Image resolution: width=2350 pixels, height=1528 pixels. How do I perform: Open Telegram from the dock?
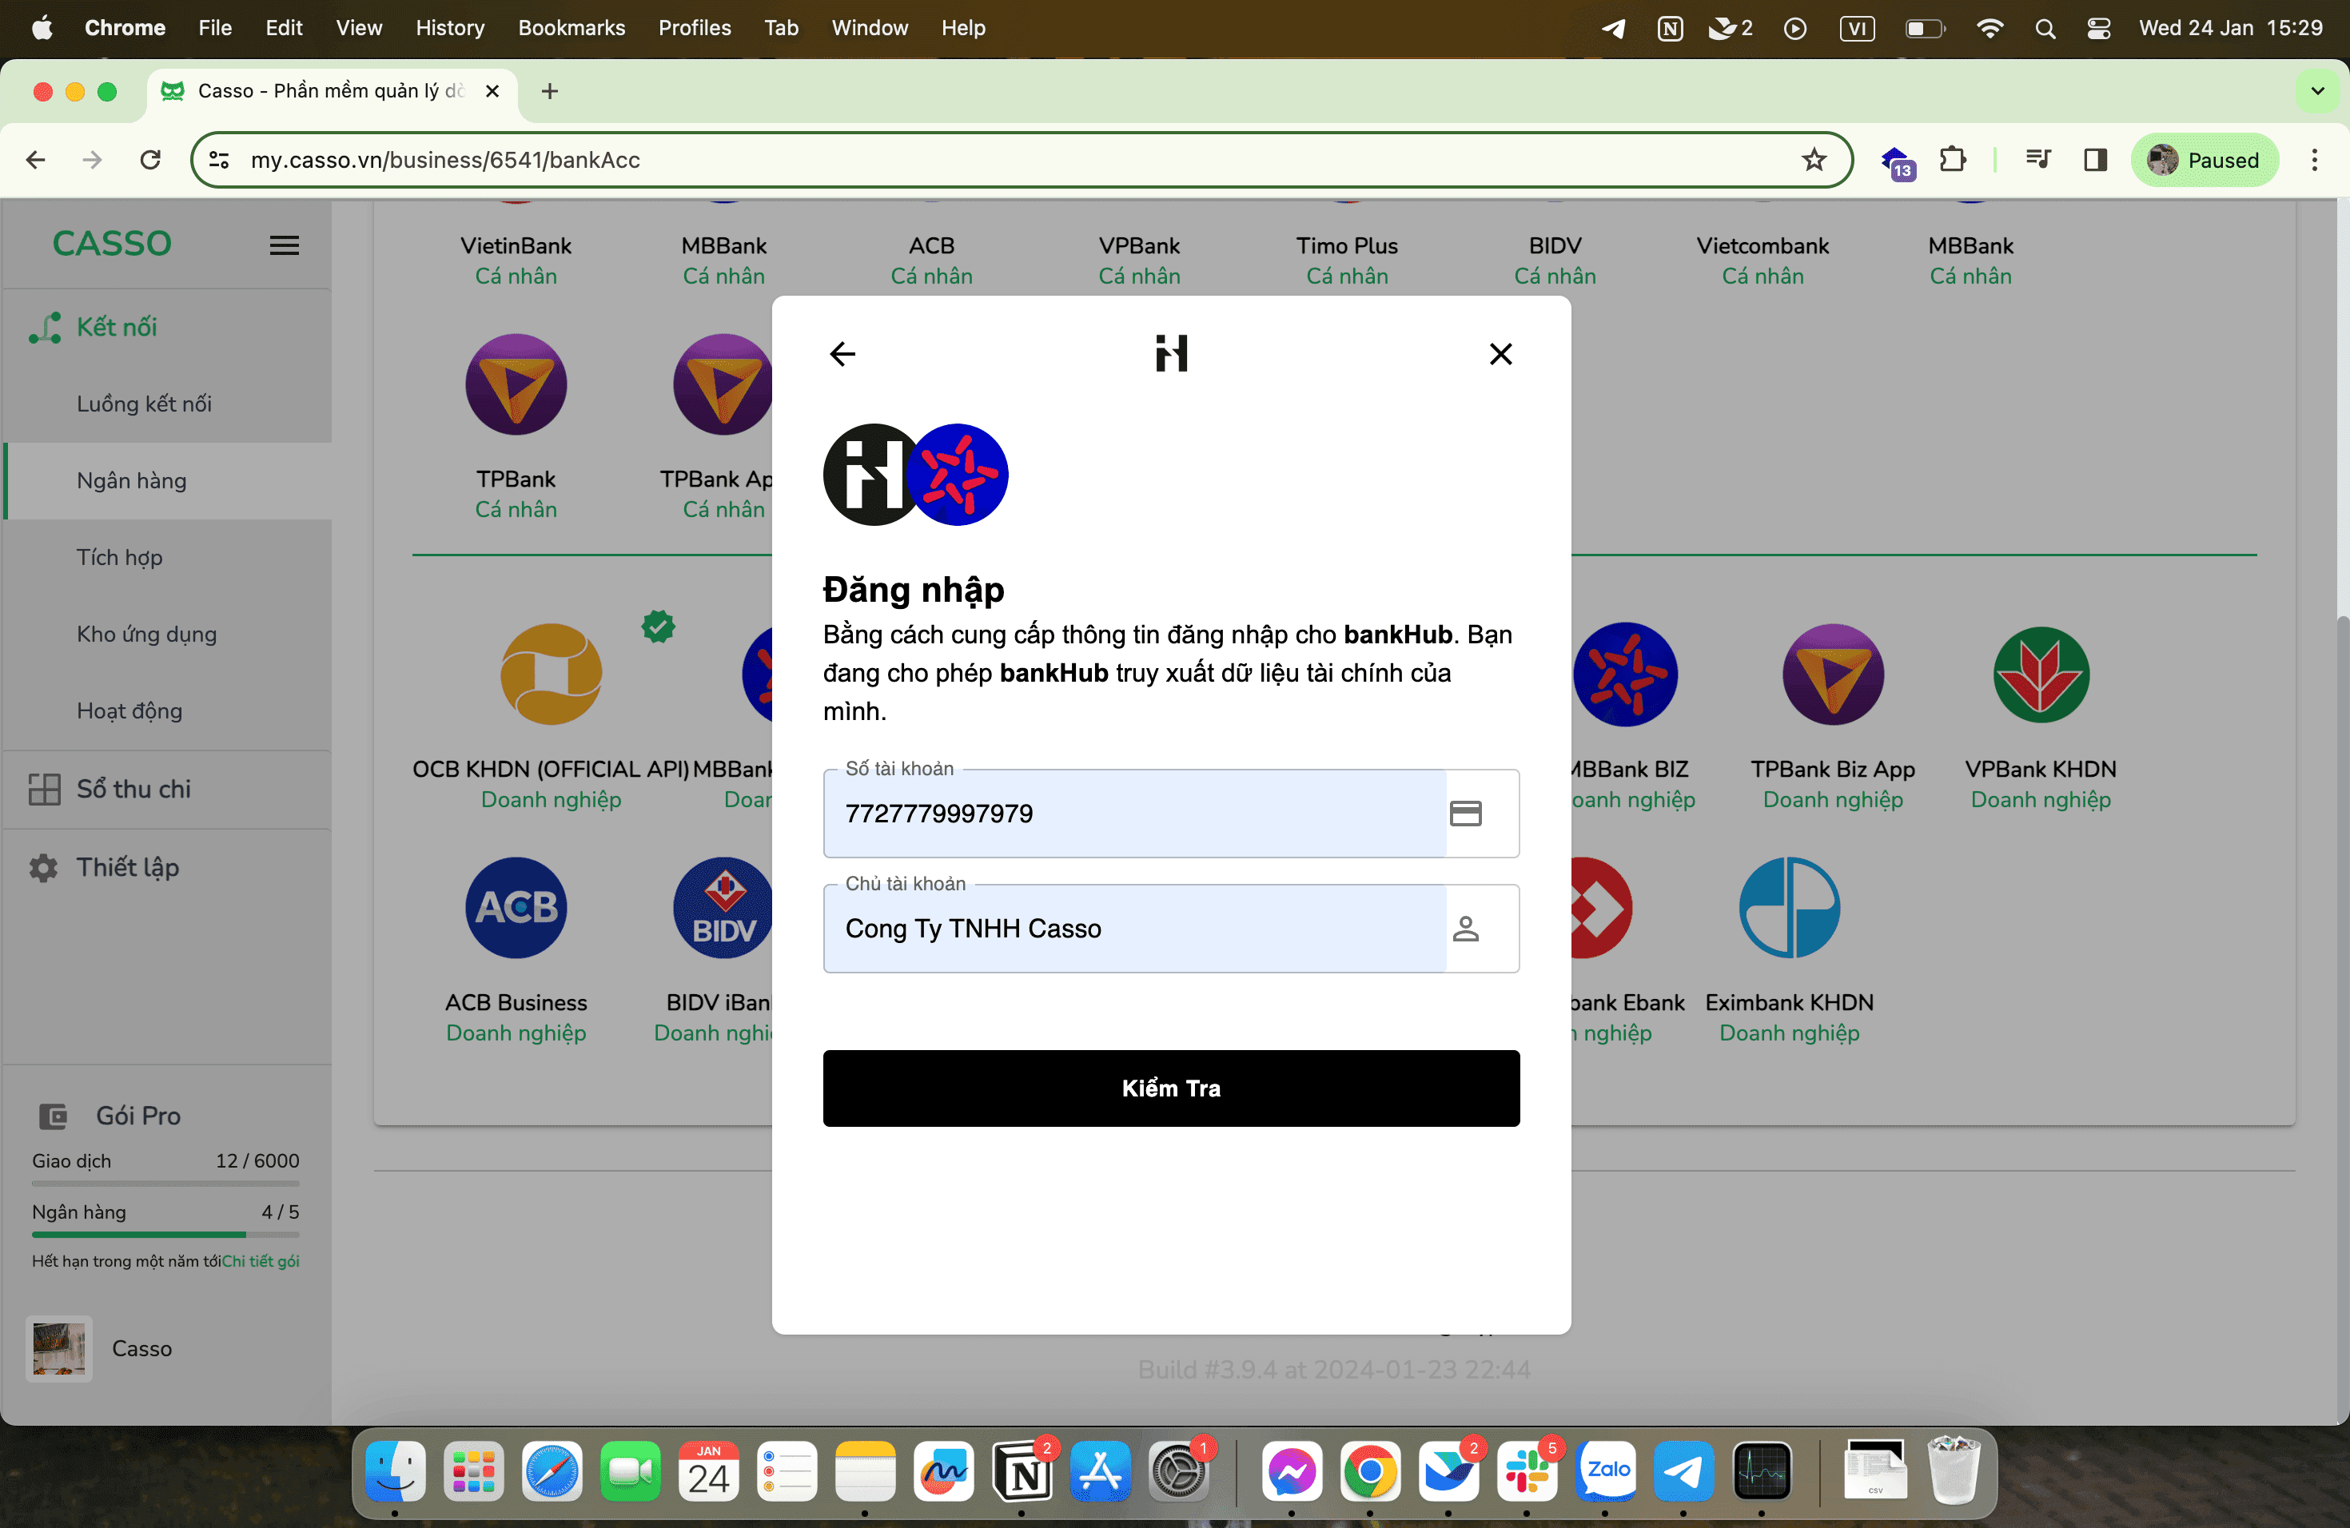[1683, 1472]
